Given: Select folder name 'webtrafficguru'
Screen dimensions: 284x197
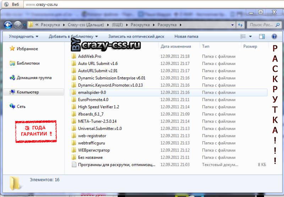Looking at the screenshot, I should tap(92, 143).
